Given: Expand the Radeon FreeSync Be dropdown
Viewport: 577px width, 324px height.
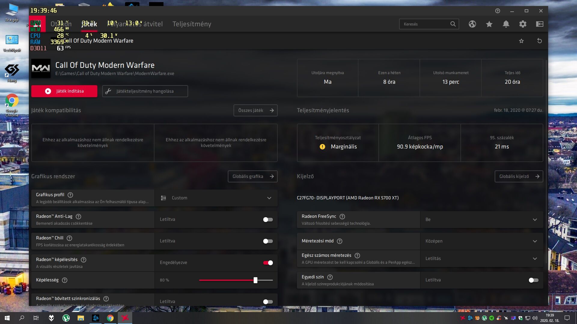Looking at the screenshot, I should [482, 220].
